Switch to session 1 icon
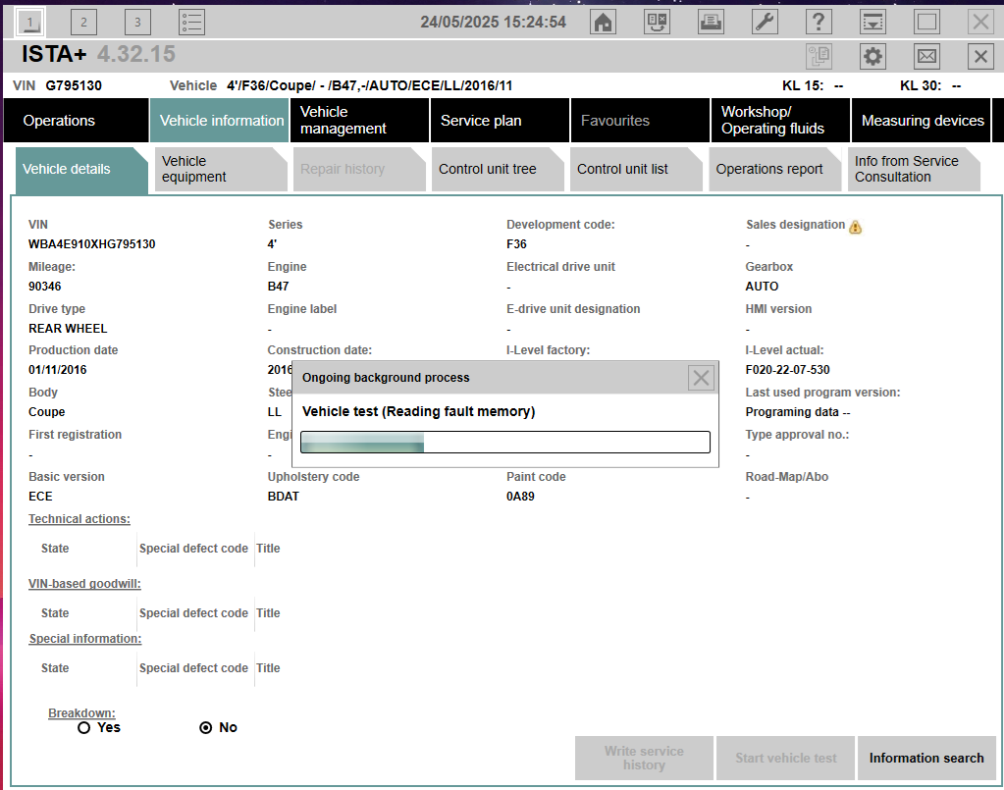This screenshot has width=1004, height=790. coord(29,23)
